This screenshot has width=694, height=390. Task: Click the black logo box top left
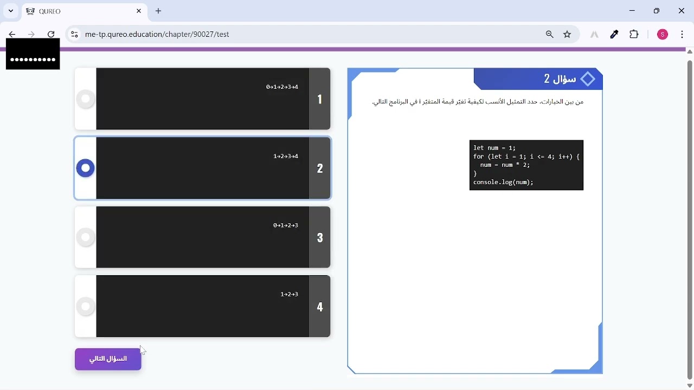pyautogui.click(x=33, y=54)
